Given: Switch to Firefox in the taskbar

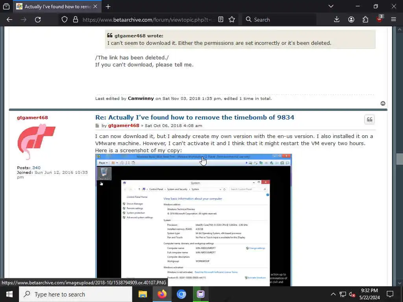Looking at the screenshot, I should coord(162,294).
